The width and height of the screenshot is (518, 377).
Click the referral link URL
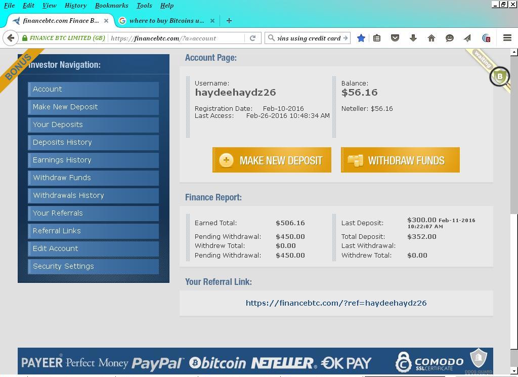coord(336,303)
